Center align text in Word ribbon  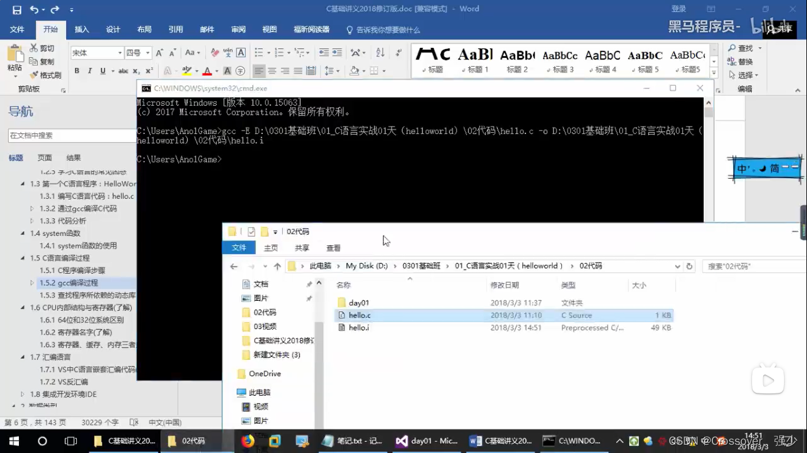[x=272, y=71]
